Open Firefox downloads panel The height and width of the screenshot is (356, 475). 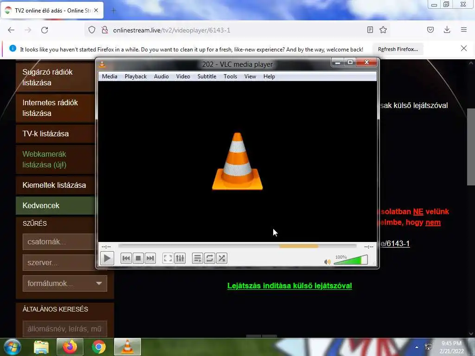pos(447,30)
